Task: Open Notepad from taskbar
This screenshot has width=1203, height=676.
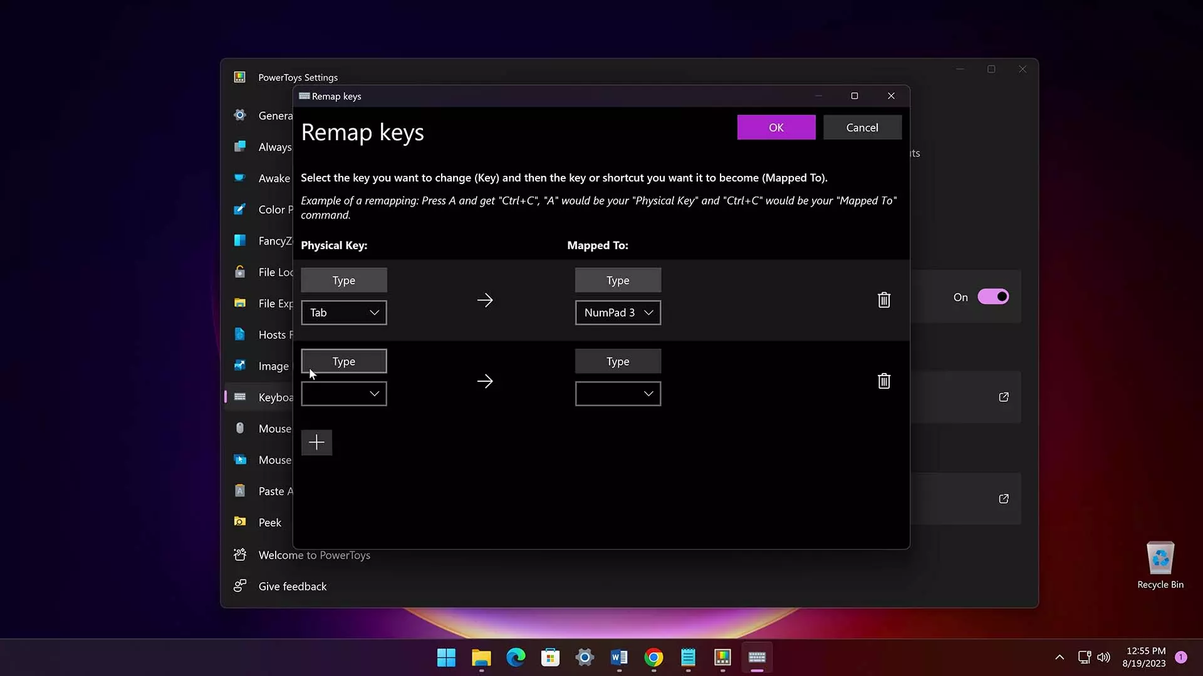Action: [688, 657]
